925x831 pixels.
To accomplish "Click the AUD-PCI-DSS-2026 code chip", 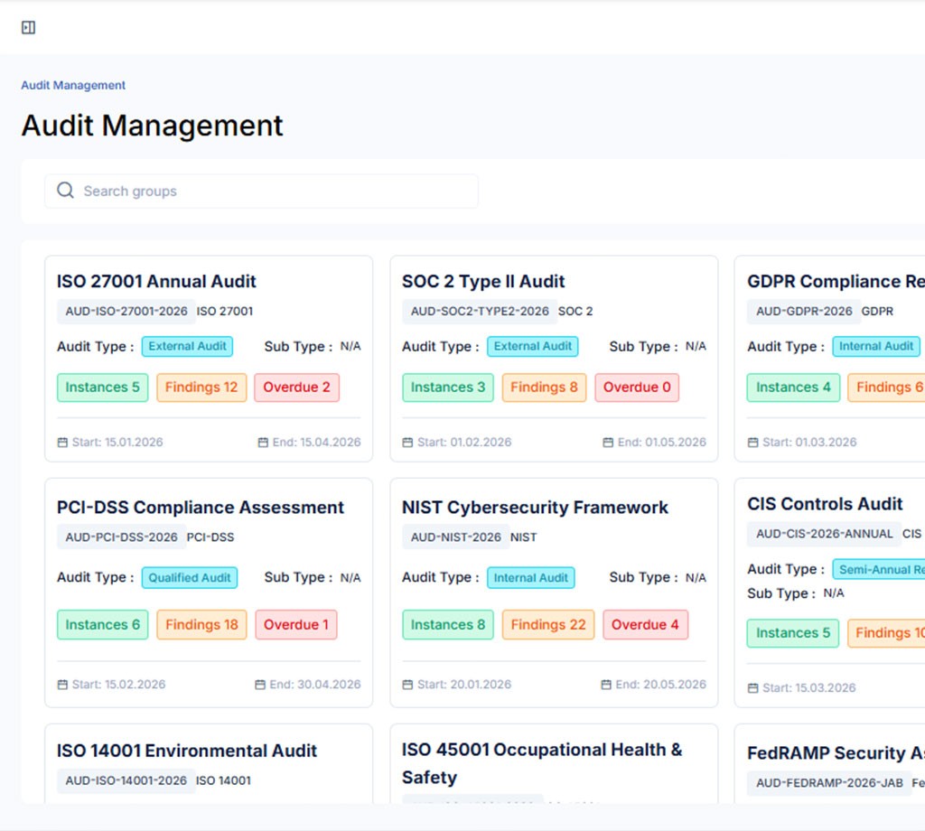I will 122,537.
